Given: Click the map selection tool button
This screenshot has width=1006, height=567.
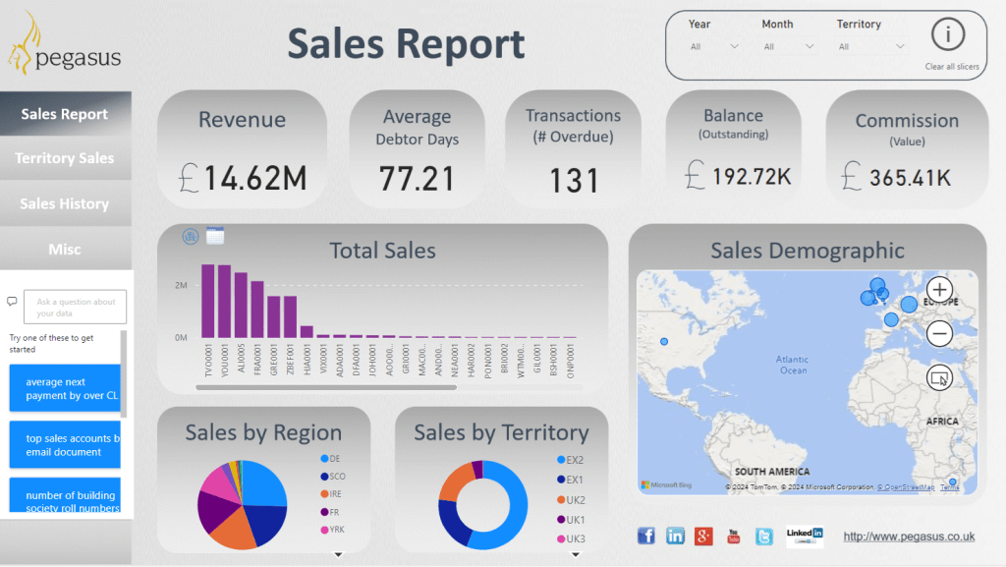Looking at the screenshot, I should (939, 377).
